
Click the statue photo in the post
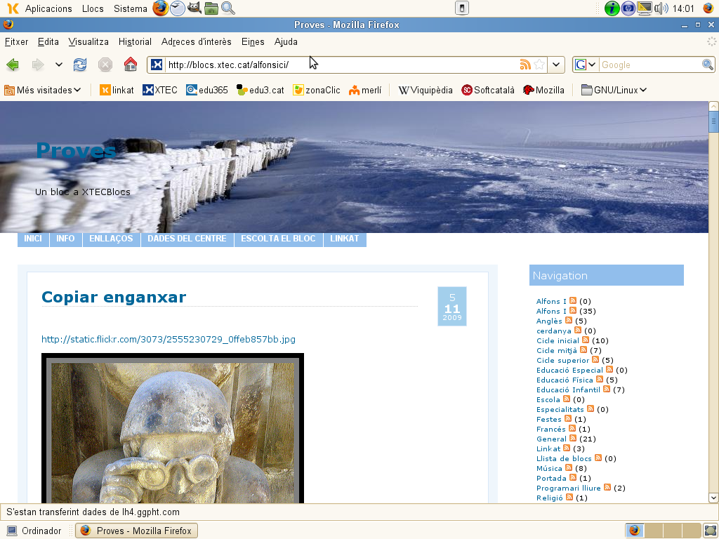tap(173, 428)
